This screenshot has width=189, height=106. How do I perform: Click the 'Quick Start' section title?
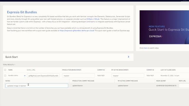click(x=12, y=57)
